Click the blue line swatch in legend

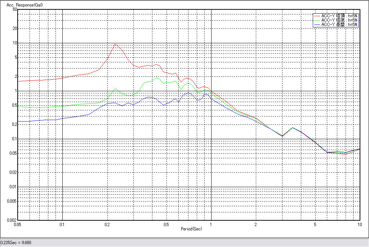[x=317, y=25]
